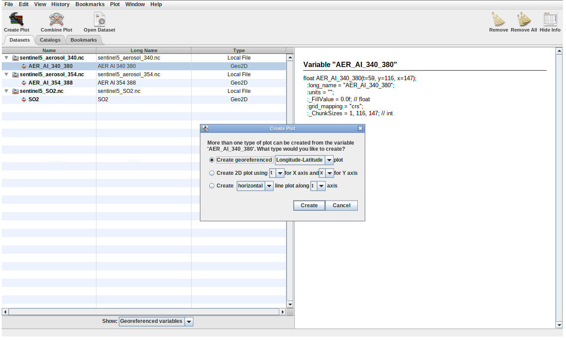Click the Create Plot toolbar icon
Viewport: 566px width, 340px height.
[16, 19]
